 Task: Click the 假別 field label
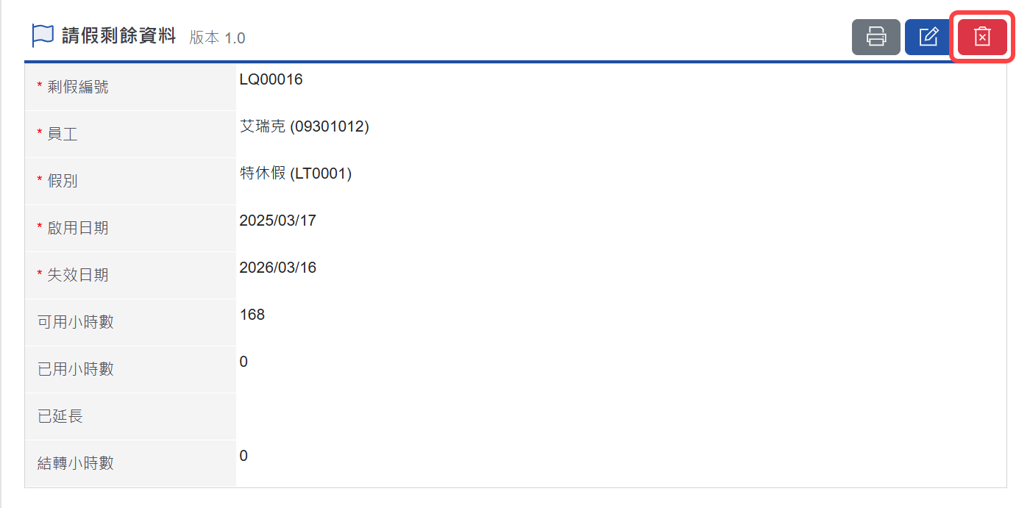63,181
